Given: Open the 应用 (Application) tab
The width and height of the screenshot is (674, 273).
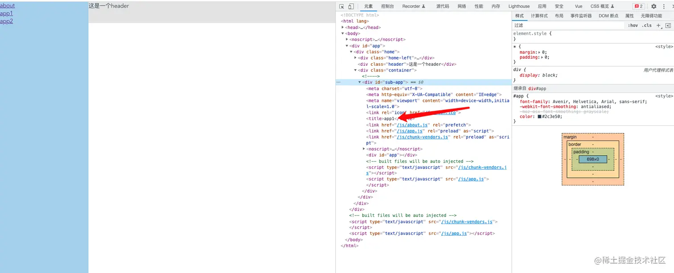Looking at the screenshot, I should (542, 6).
